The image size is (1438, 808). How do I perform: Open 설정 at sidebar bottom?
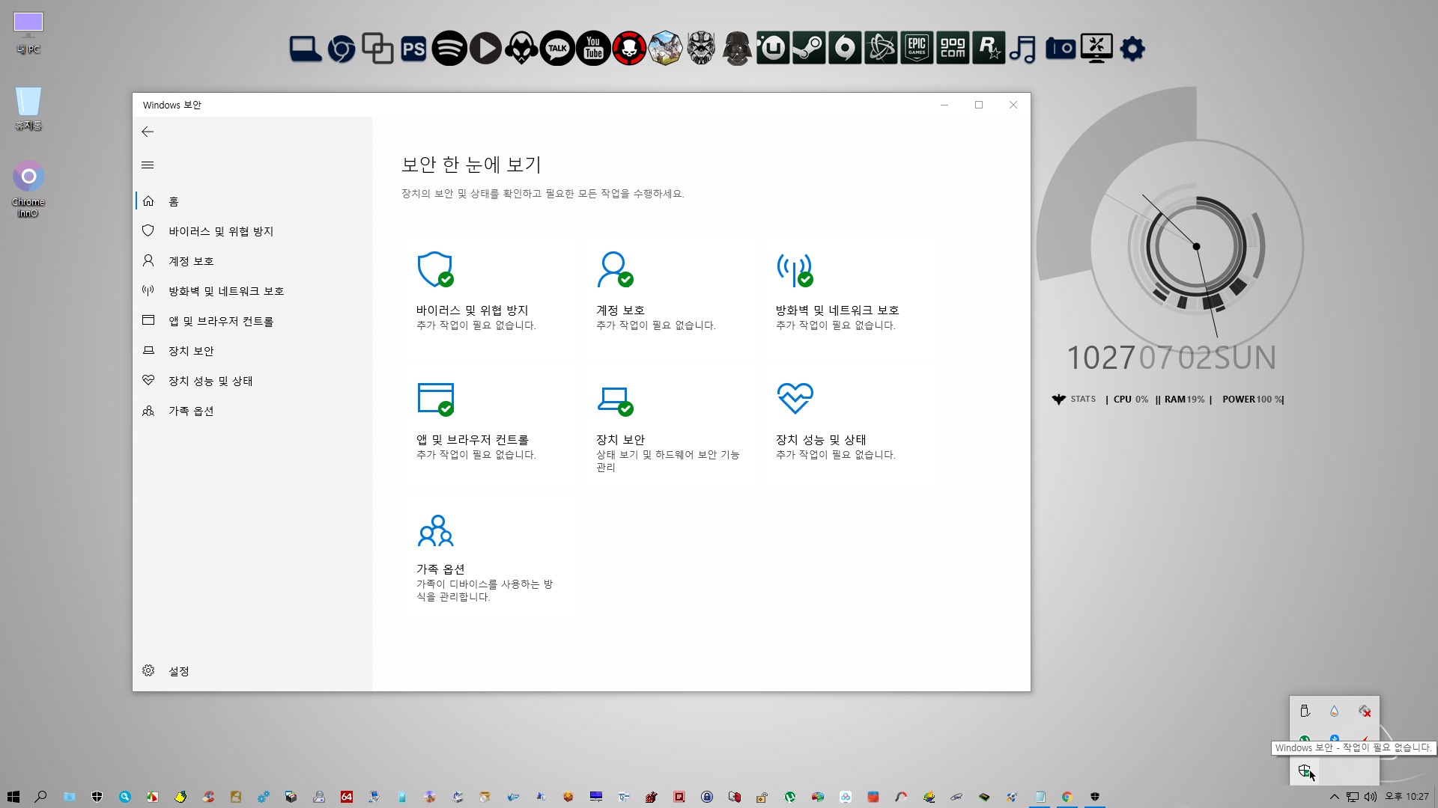(x=253, y=671)
